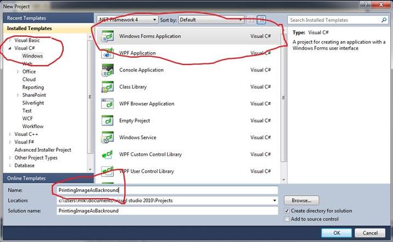The image size is (393, 242).
Task: Expand the Visual Basic tree node
Action: [10, 40]
